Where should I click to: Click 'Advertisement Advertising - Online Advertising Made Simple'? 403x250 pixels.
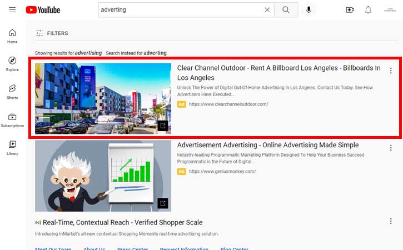tap(268, 145)
